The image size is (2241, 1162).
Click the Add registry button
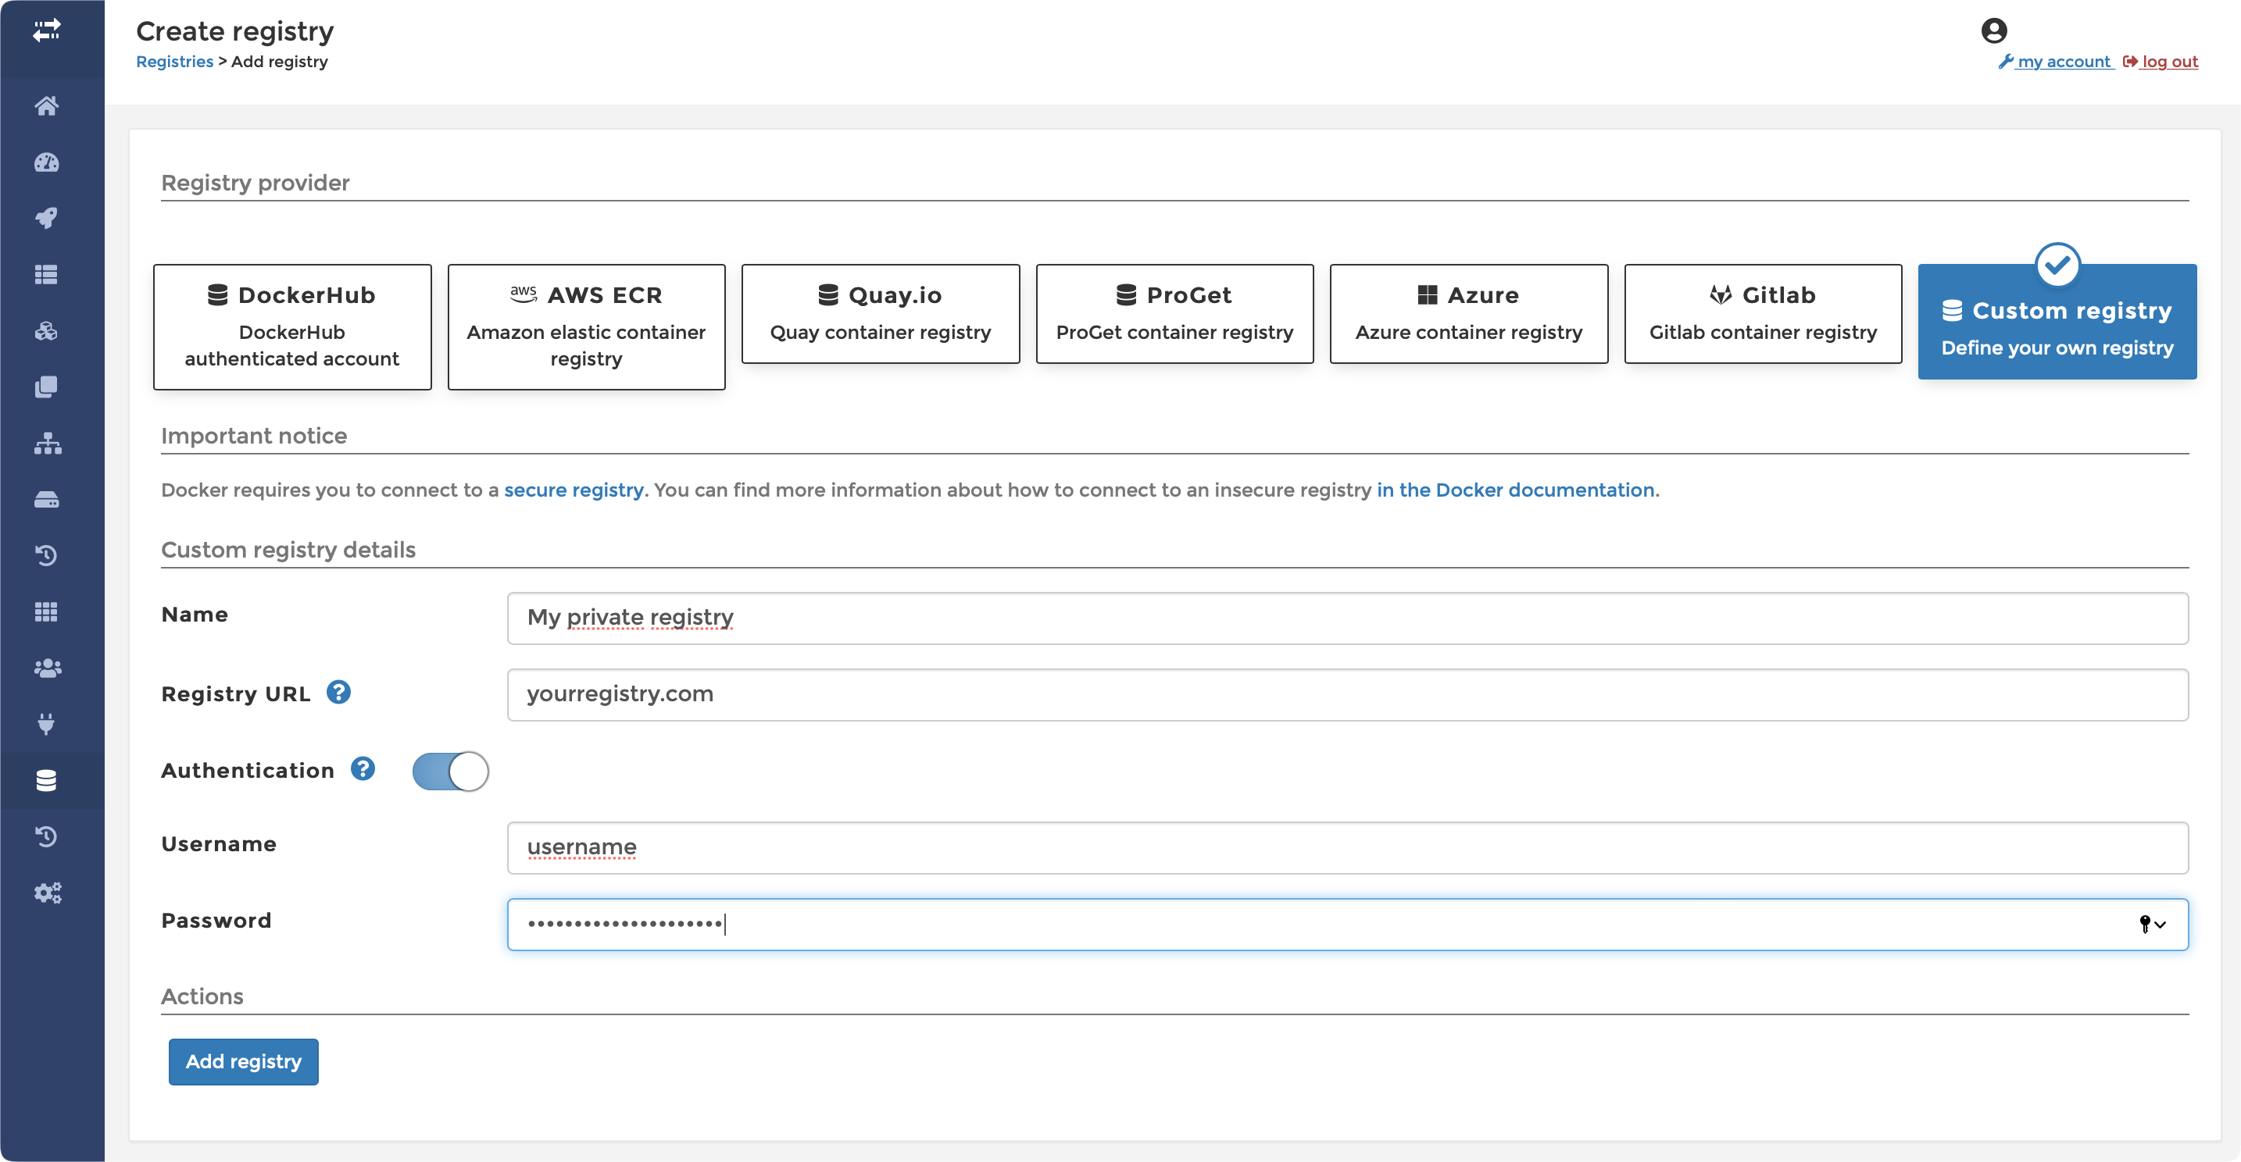(x=244, y=1062)
